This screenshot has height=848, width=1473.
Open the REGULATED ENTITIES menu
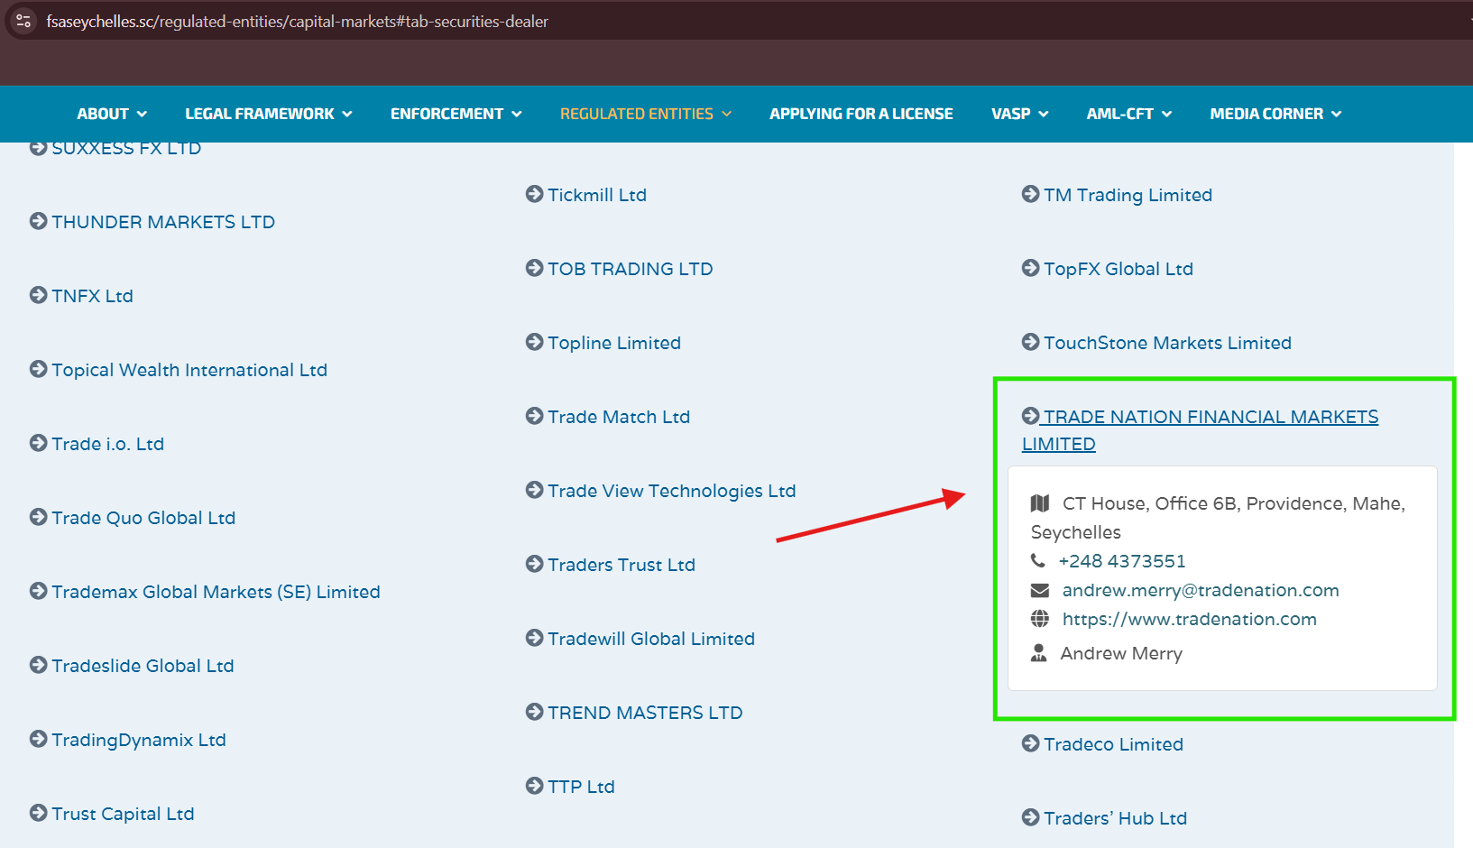click(x=645, y=114)
